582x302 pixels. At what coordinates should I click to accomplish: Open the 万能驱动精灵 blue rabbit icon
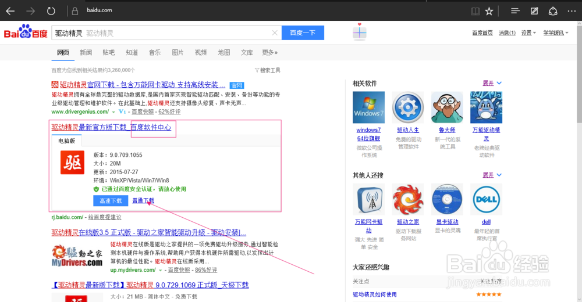pos(486,107)
